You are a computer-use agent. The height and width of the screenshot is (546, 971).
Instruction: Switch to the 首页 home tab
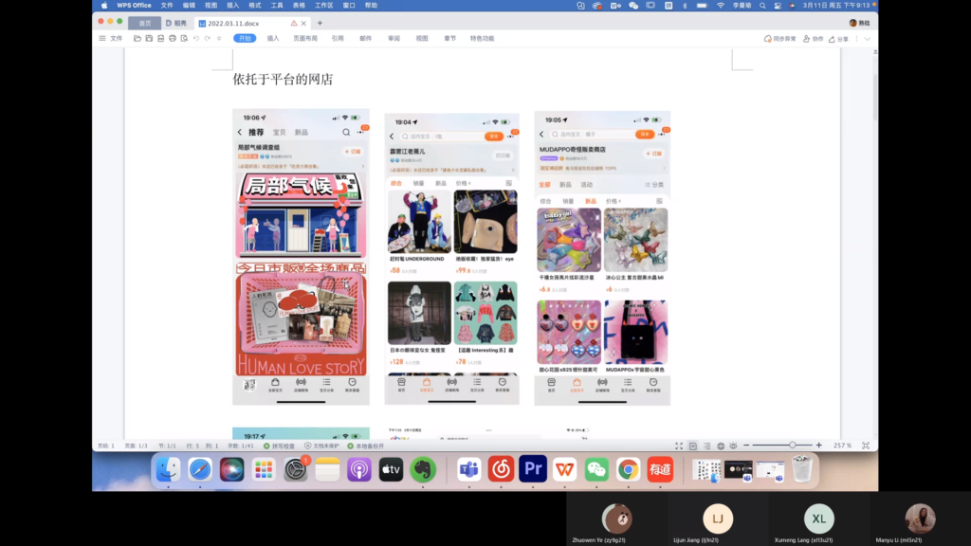[x=145, y=23]
